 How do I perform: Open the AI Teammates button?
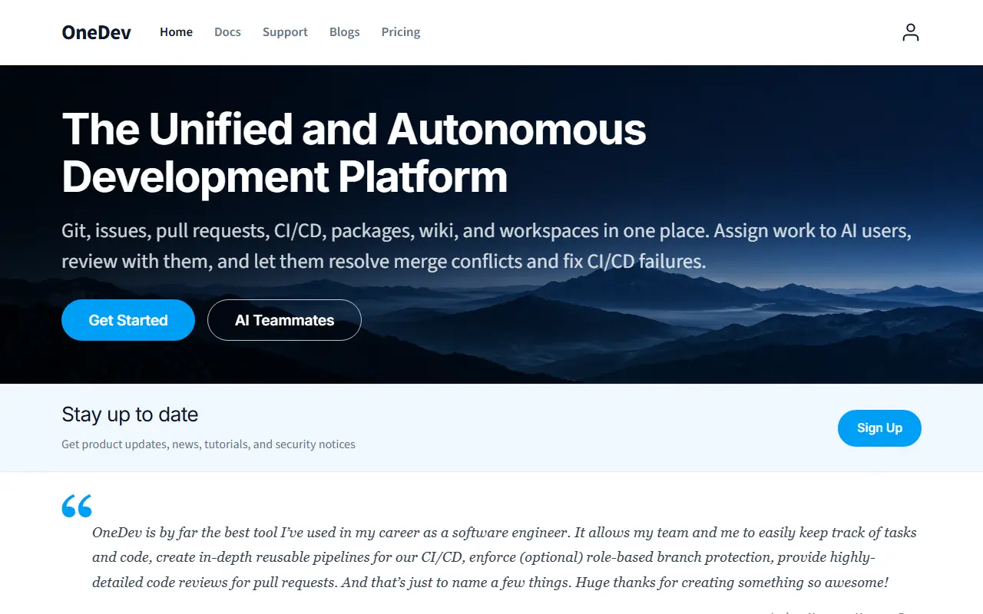coord(284,320)
